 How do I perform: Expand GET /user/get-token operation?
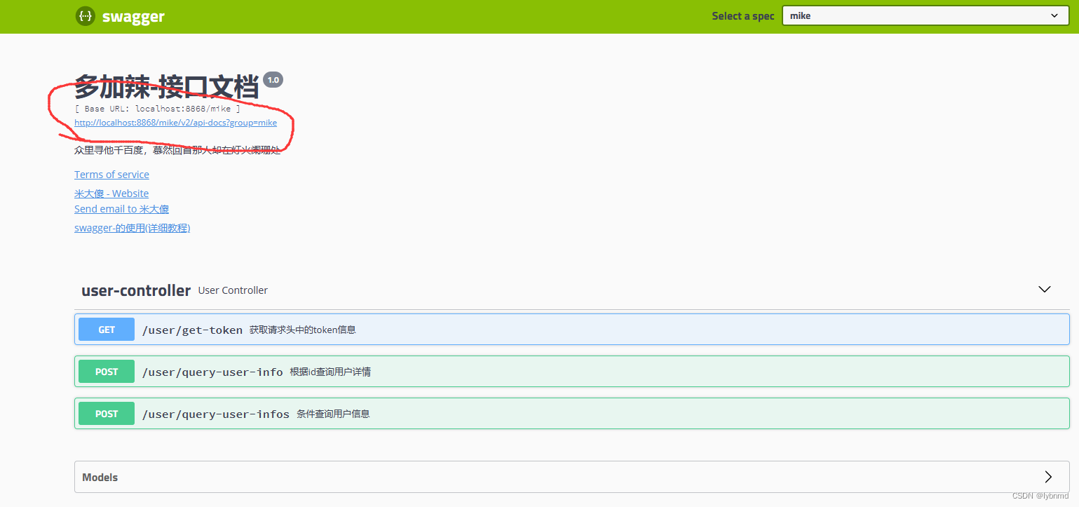(x=571, y=330)
